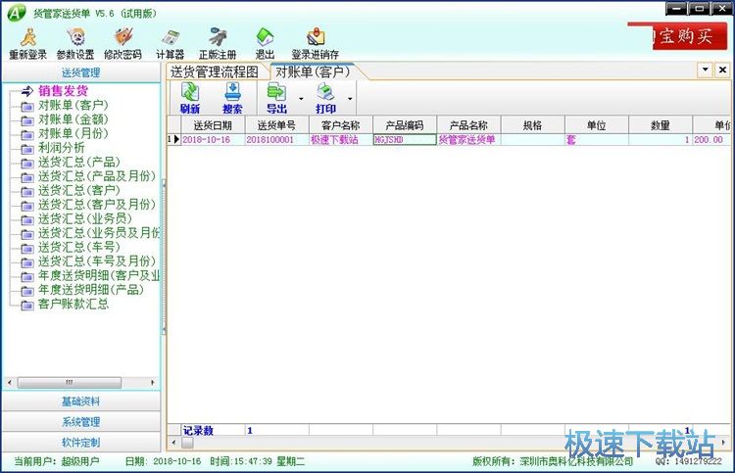Click sidebar scrollbar right arrow
735x473 pixels.
[x=152, y=383]
